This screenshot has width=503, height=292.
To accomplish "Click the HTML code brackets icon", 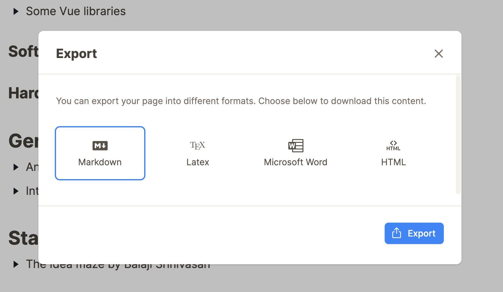I will click(393, 145).
